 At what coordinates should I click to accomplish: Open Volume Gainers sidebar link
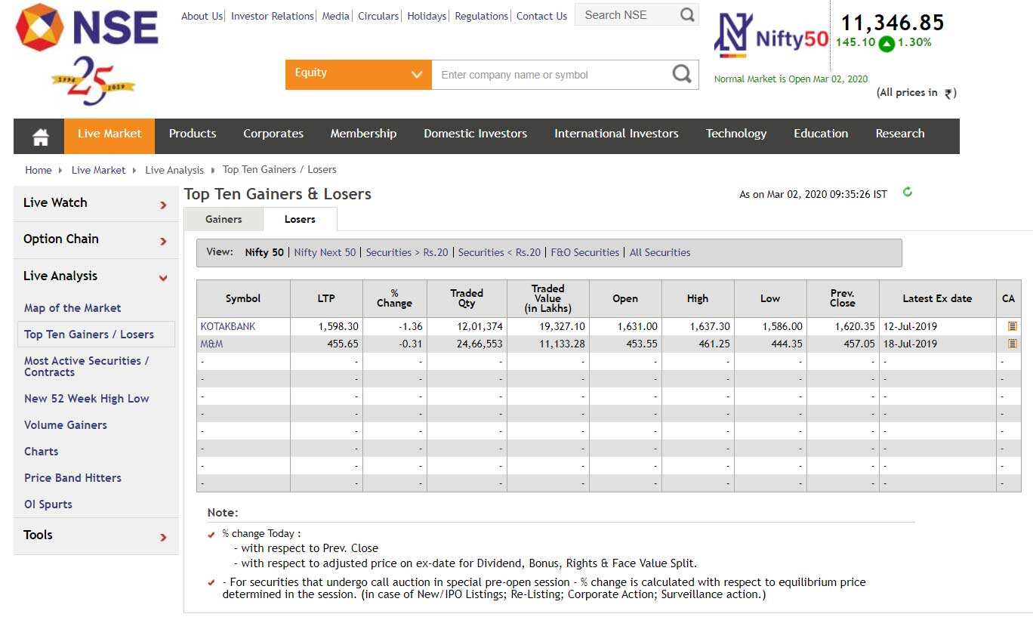click(x=66, y=425)
